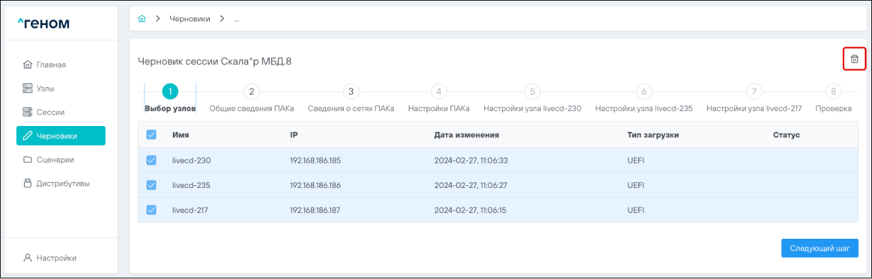The width and height of the screenshot is (872, 279).
Task: Click the trash delete draft icon
Action: pyautogui.click(x=854, y=59)
